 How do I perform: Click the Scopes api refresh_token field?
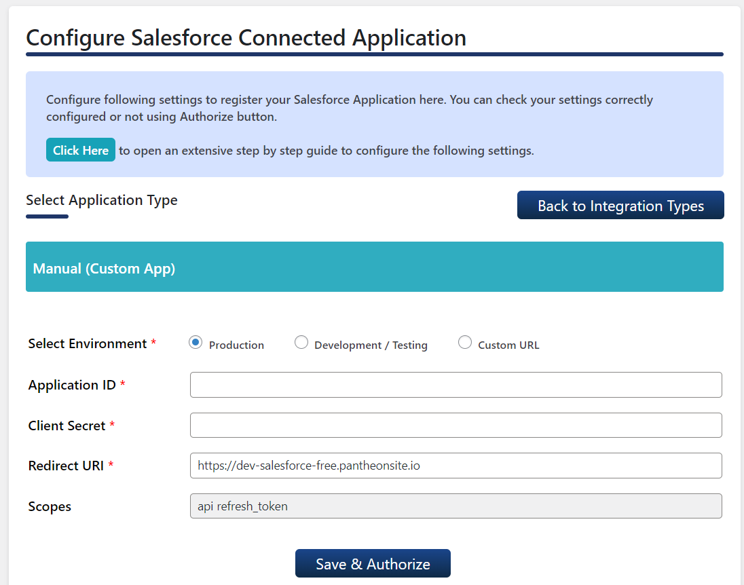pos(456,506)
